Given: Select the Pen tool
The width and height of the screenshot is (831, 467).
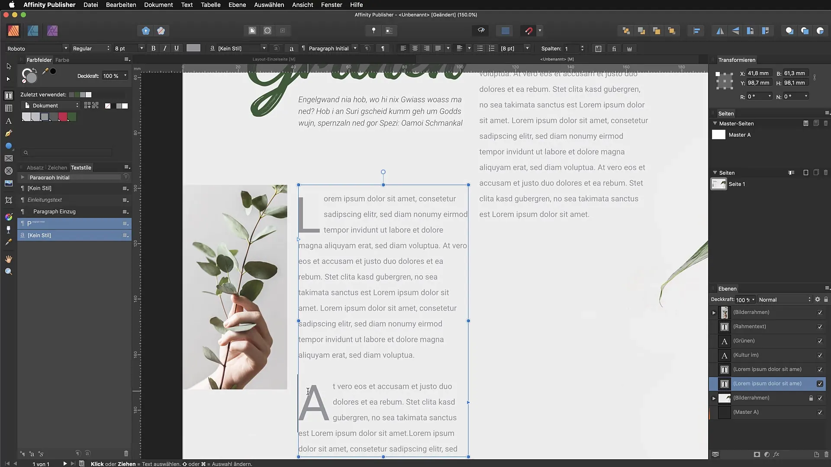Looking at the screenshot, I should (9, 134).
